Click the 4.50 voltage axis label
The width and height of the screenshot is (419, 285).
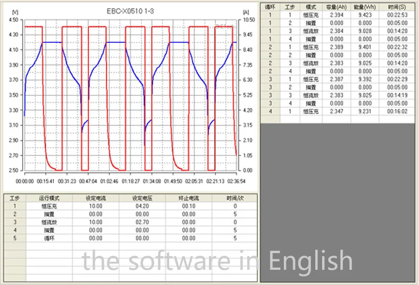point(14,20)
